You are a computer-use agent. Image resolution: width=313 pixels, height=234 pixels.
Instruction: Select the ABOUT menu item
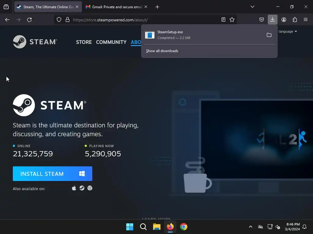pyautogui.click(x=136, y=42)
